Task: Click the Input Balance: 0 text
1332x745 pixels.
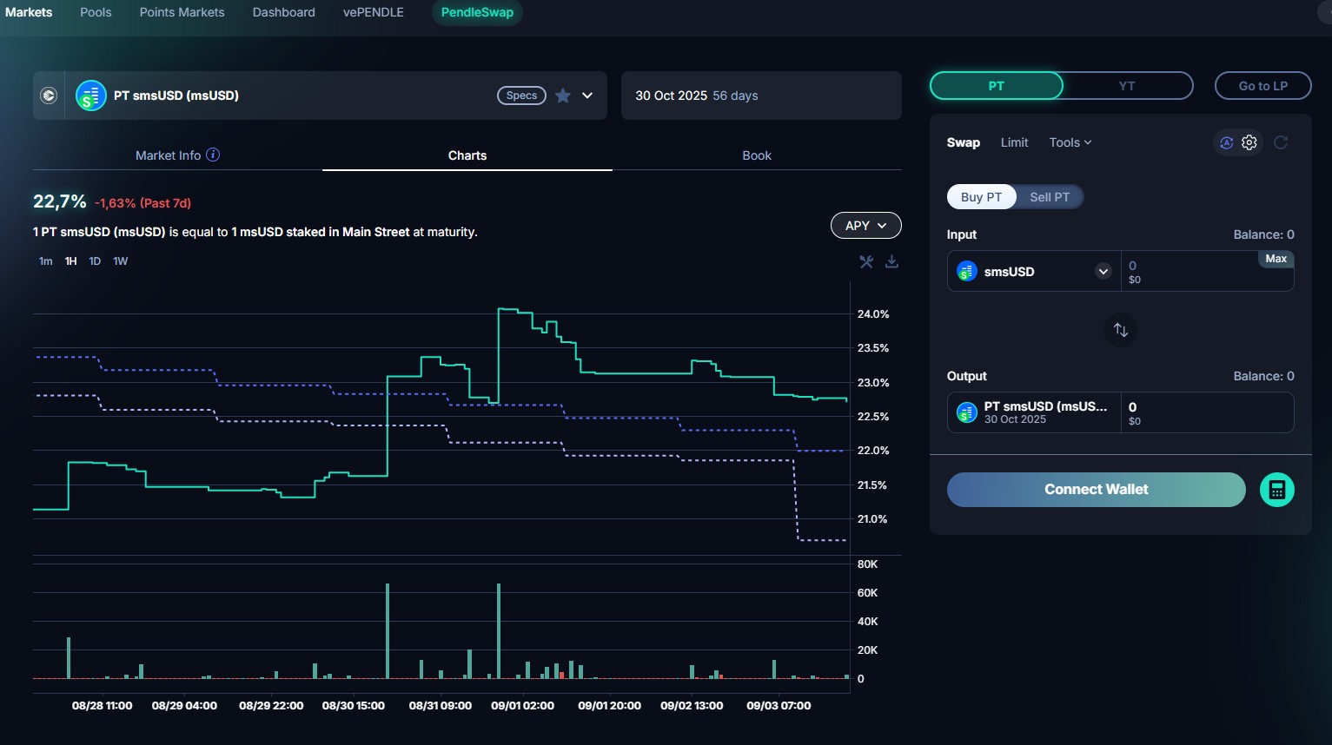Action: (x=1263, y=234)
